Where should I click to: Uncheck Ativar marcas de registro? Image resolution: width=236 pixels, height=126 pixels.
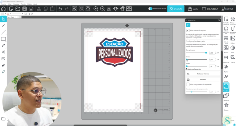188,30
